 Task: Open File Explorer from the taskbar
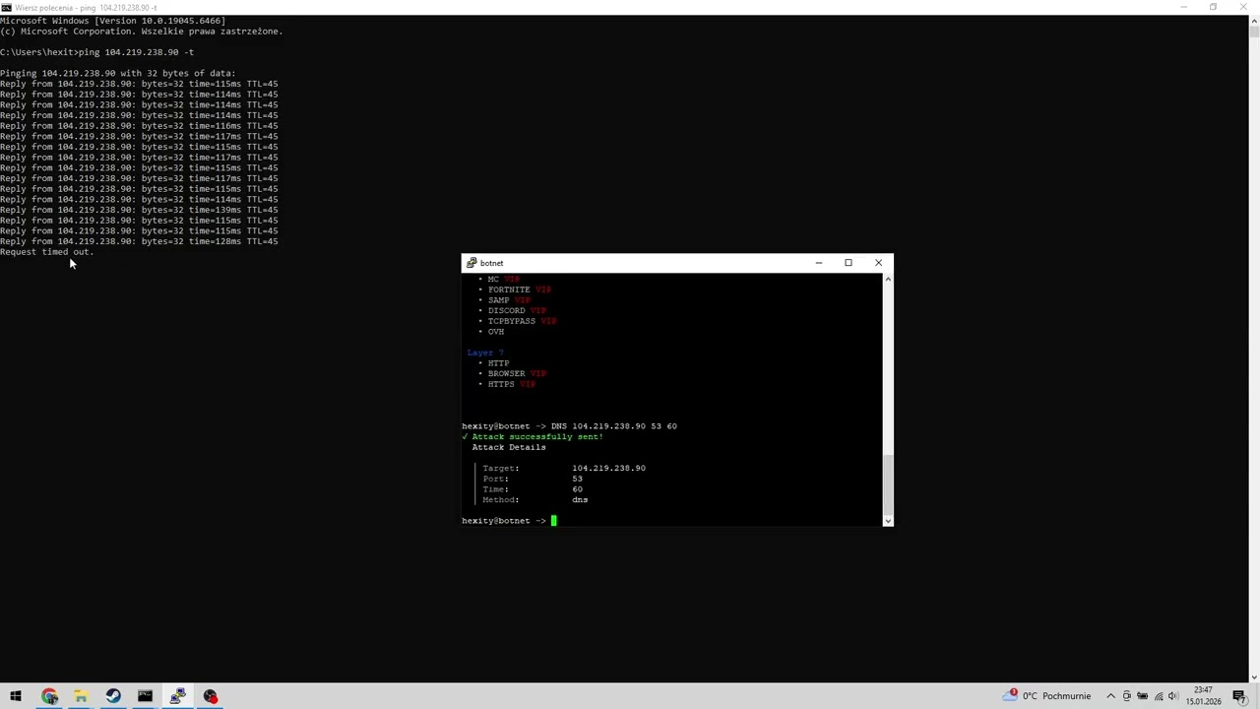[x=81, y=696]
